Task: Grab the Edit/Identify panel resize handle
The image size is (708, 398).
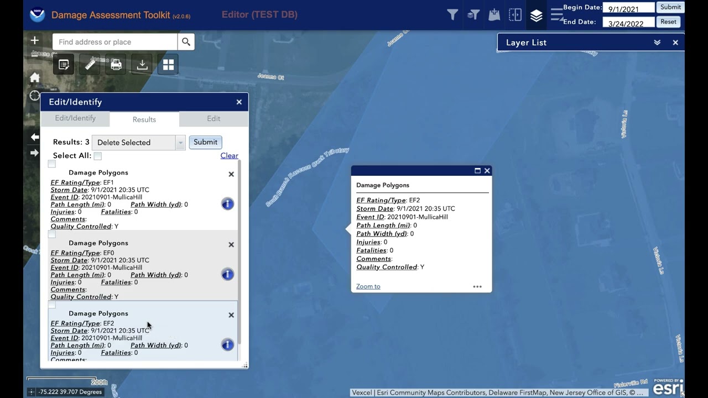Action: (245, 365)
